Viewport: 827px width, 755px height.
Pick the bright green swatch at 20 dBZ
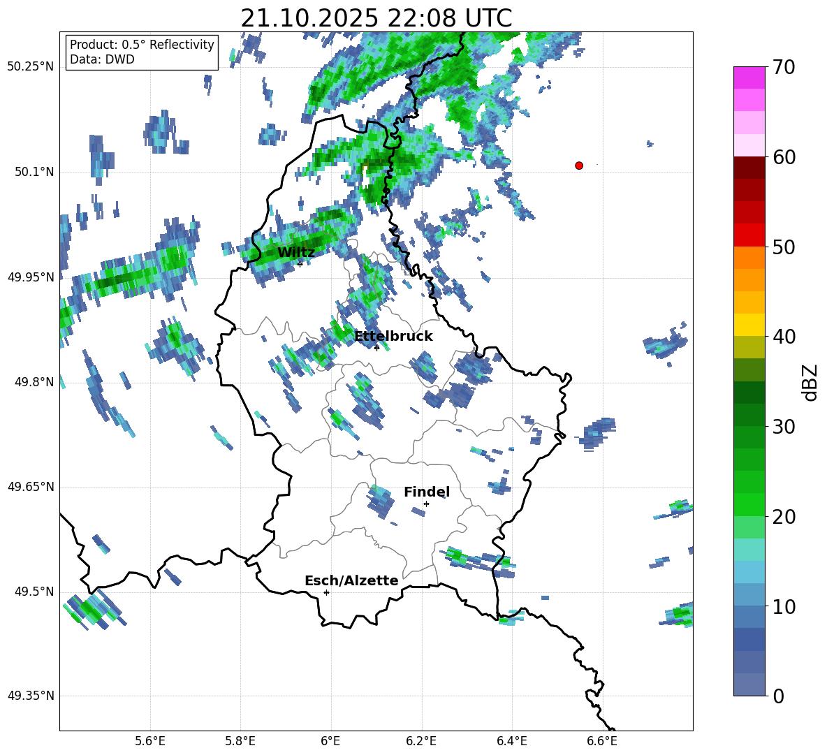click(x=749, y=504)
